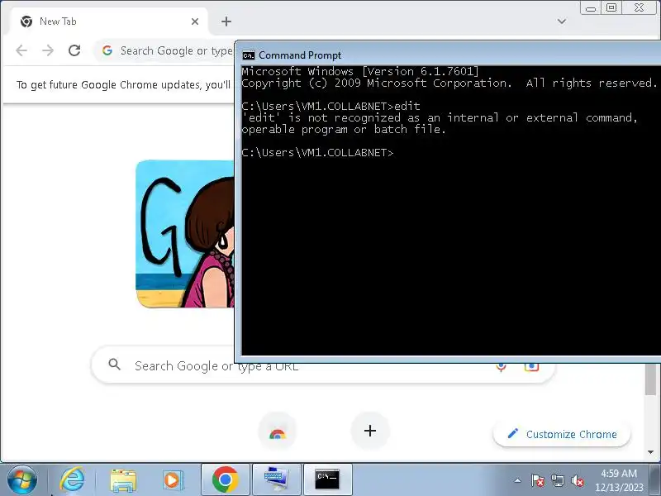The width and height of the screenshot is (661, 496).
Task: Open Windows Explorer from the taskbar
Action: pyautogui.click(x=123, y=480)
